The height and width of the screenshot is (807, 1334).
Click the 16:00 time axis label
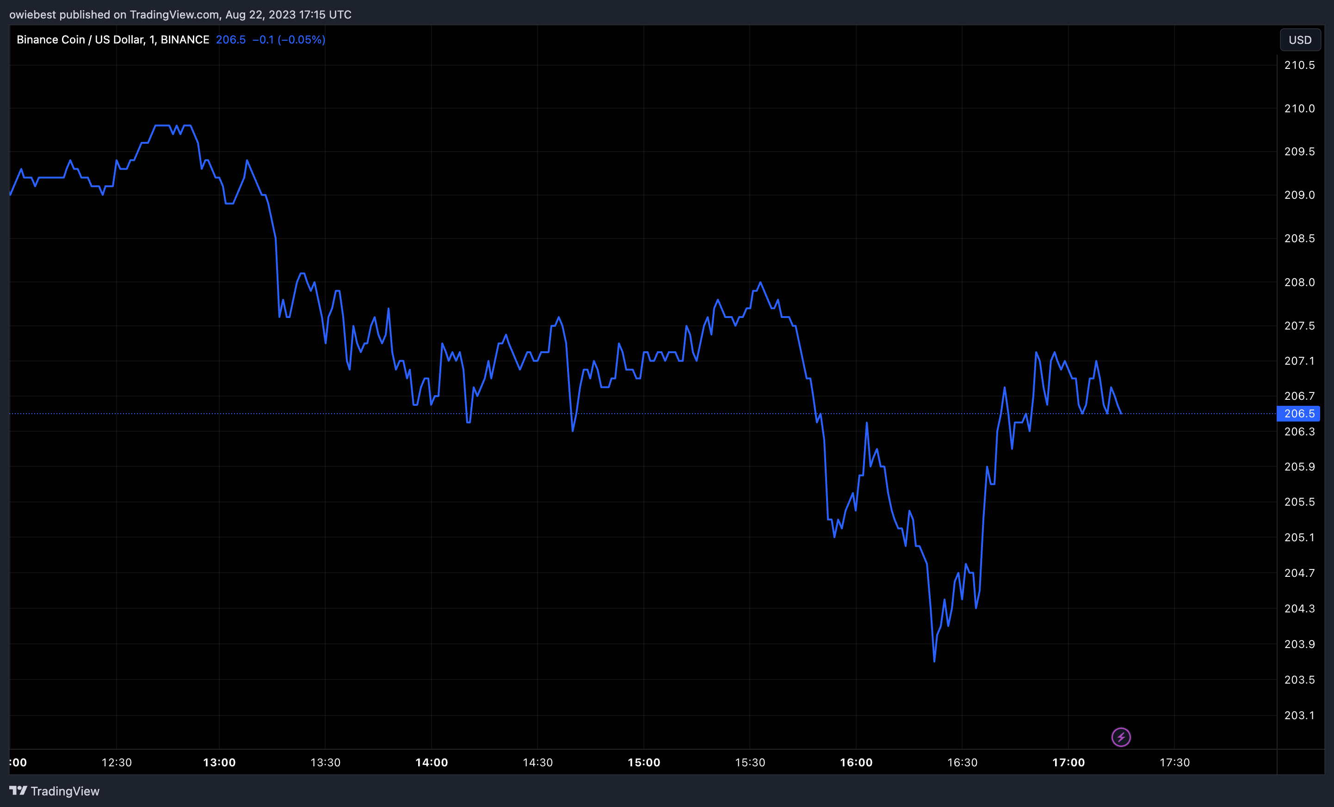click(x=856, y=763)
